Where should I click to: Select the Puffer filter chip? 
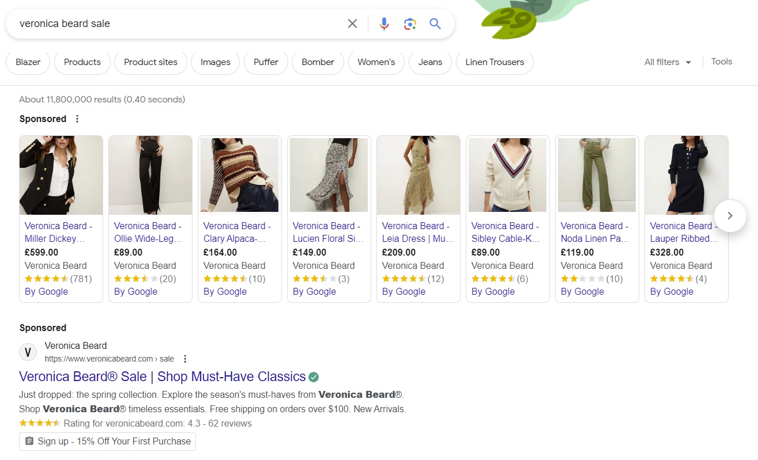coord(266,62)
